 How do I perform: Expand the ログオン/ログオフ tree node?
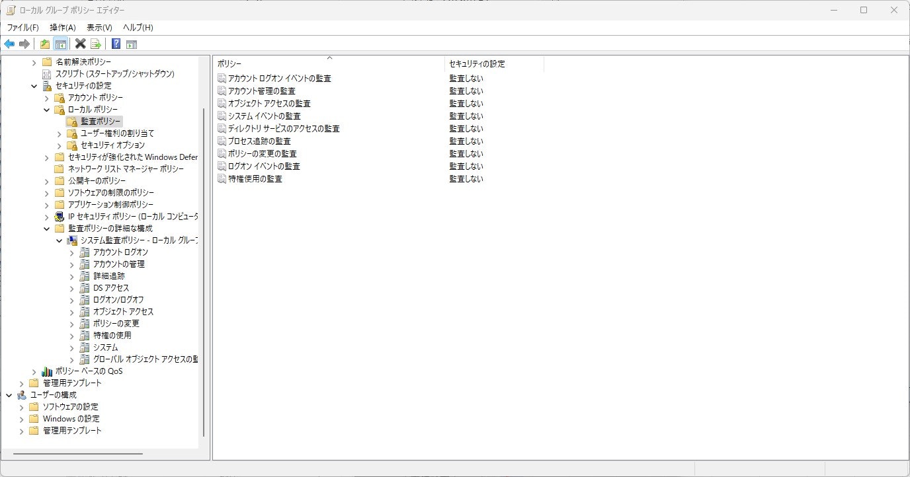point(72,300)
